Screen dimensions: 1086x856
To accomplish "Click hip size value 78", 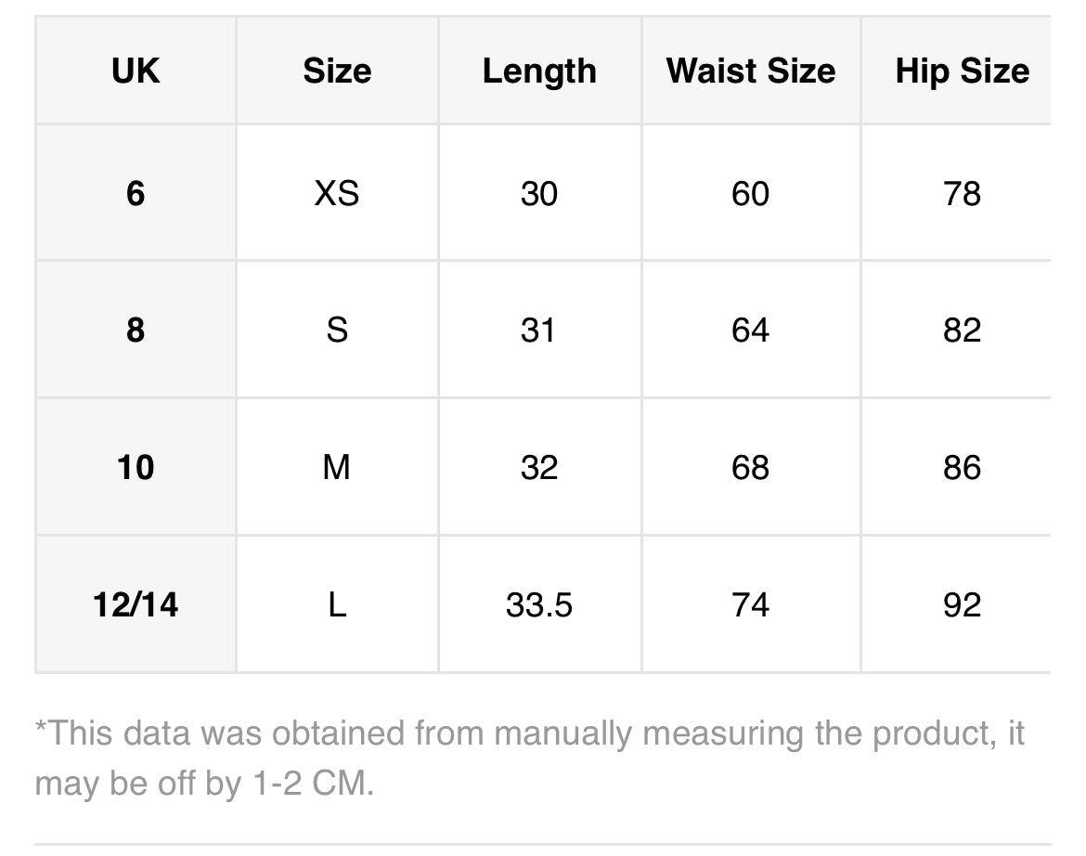I will pos(962,193).
